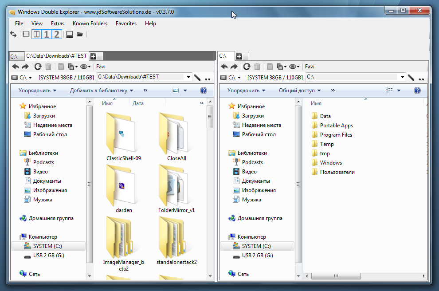
Task: Go back in the right pane
Action: pos(224,67)
